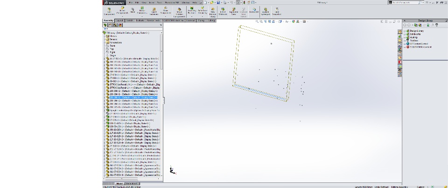Image resolution: width=448 pixels, height=188 pixels.
Task: Click the Instant3D tool
Action: [x=254, y=10]
